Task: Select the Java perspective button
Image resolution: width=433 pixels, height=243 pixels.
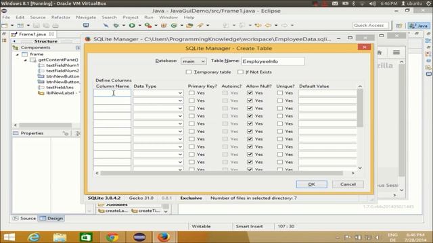Action: coord(419,26)
